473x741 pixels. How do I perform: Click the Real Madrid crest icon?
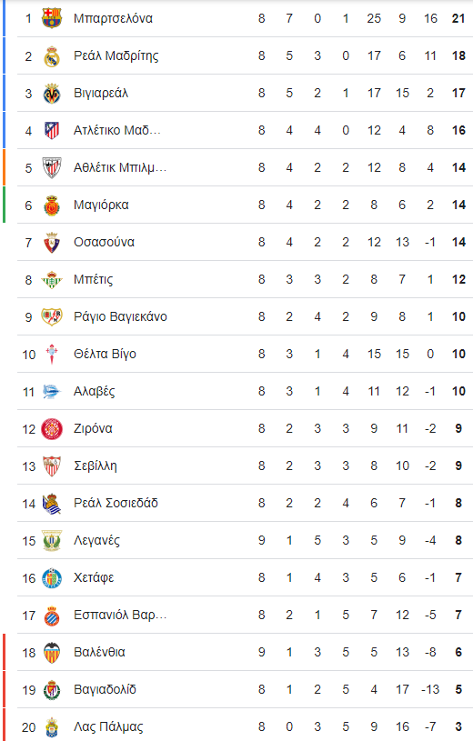pos(52,55)
